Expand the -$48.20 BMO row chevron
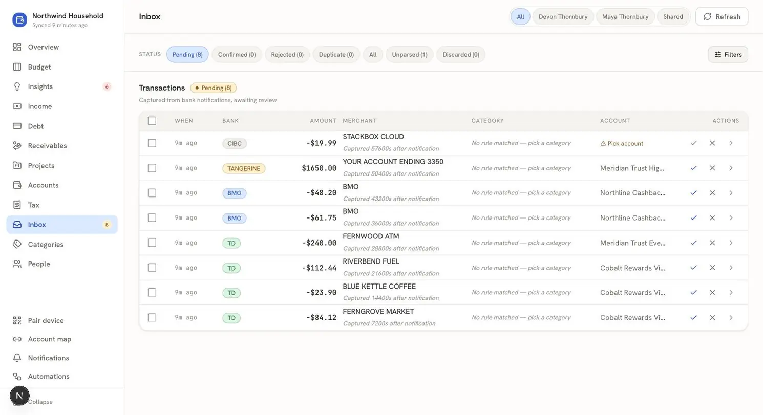763x415 pixels. tap(731, 193)
